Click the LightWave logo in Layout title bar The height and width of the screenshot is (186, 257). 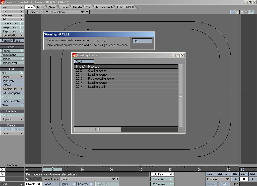click(3, 2)
